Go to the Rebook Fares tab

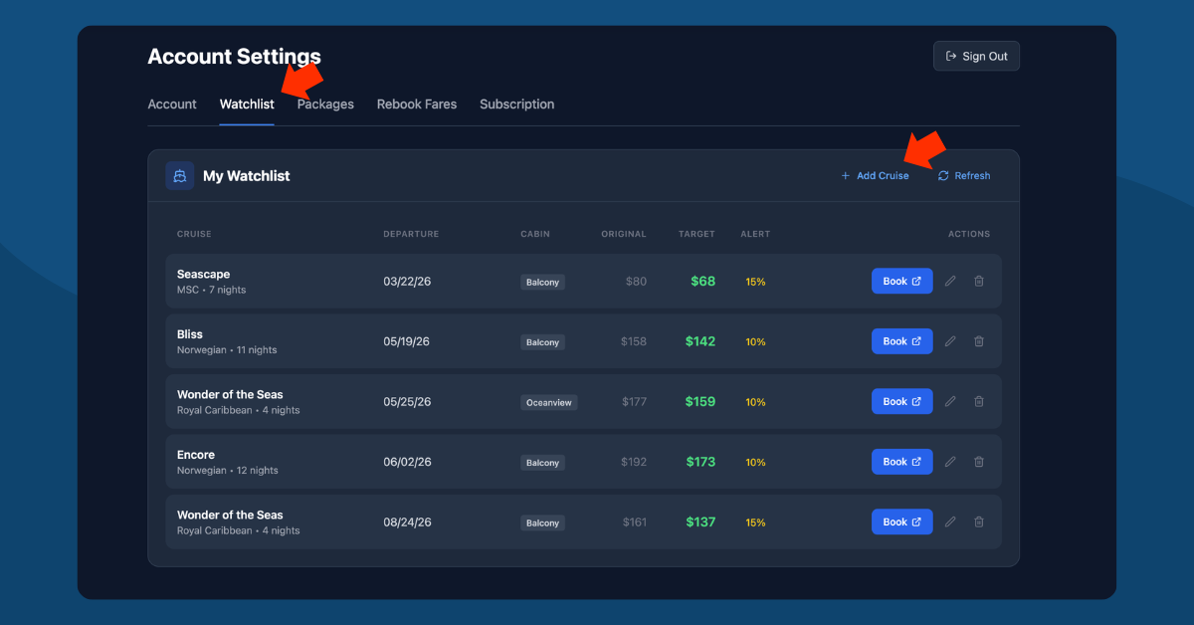pyautogui.click(x=417, y=104)
